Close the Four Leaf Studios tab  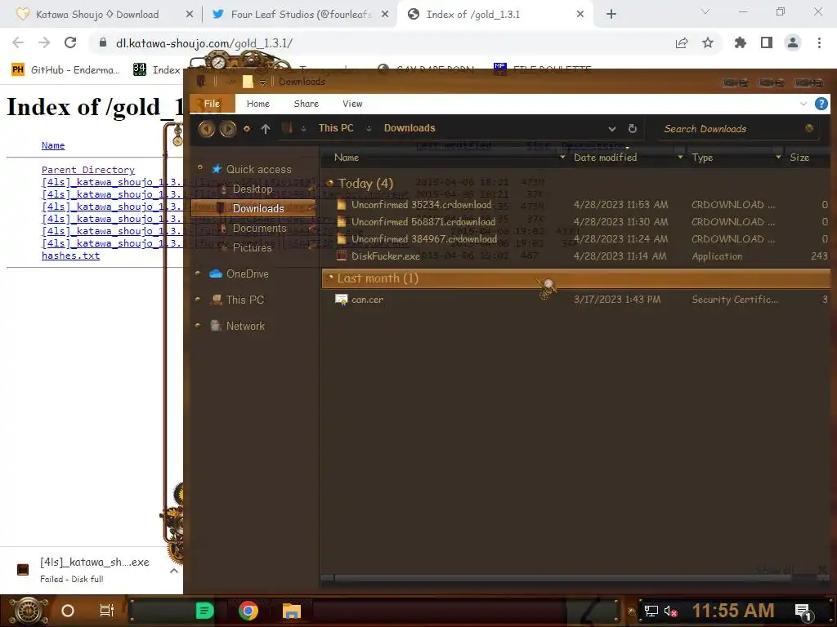pyautogui.click(x=385, y=15)
